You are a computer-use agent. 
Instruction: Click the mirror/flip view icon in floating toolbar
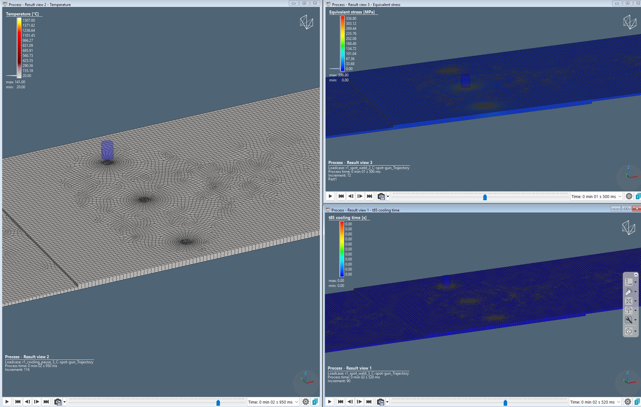628,311
